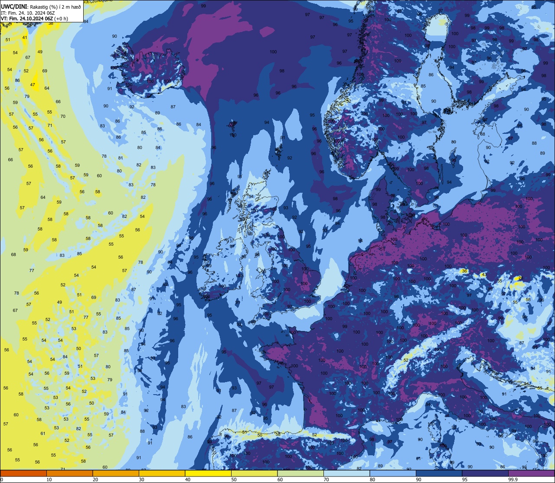Click the 30–40 amber legend color band
The image size is (555, 483).
point(162,473)
